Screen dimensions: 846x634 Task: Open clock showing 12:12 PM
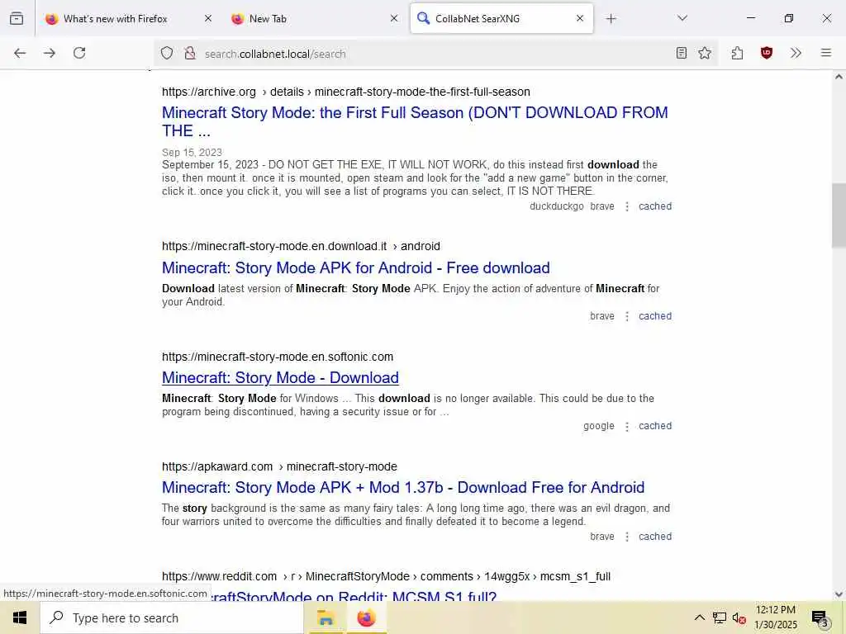[775, 617]
